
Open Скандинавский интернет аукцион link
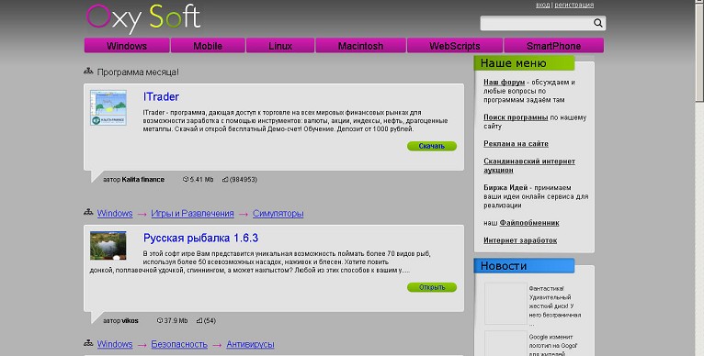[528, 165]
